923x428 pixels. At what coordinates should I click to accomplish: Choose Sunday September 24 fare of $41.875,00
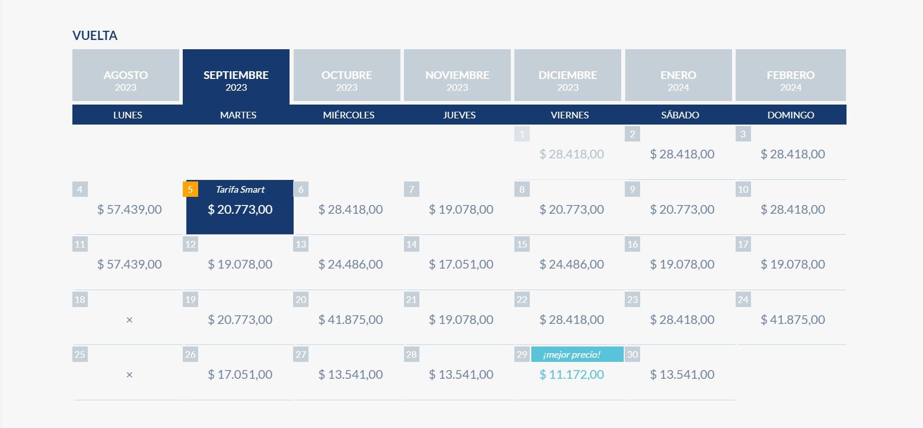click(793, 319)
